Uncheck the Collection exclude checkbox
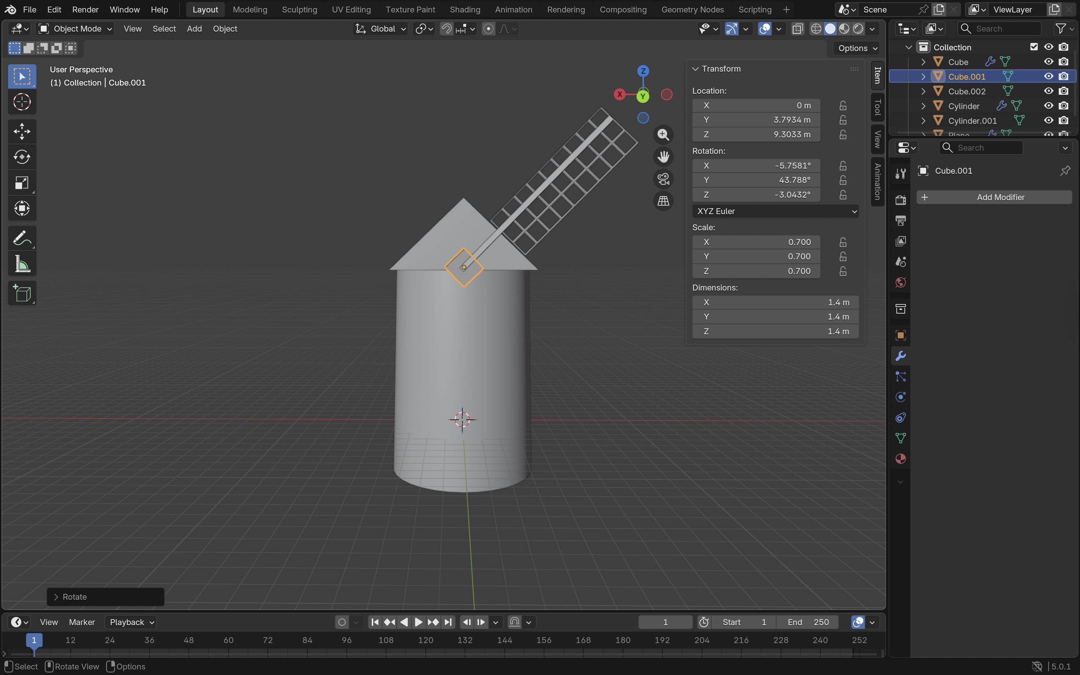The width and height of the screenshot is (1080, 675). tap(1034, 47)
